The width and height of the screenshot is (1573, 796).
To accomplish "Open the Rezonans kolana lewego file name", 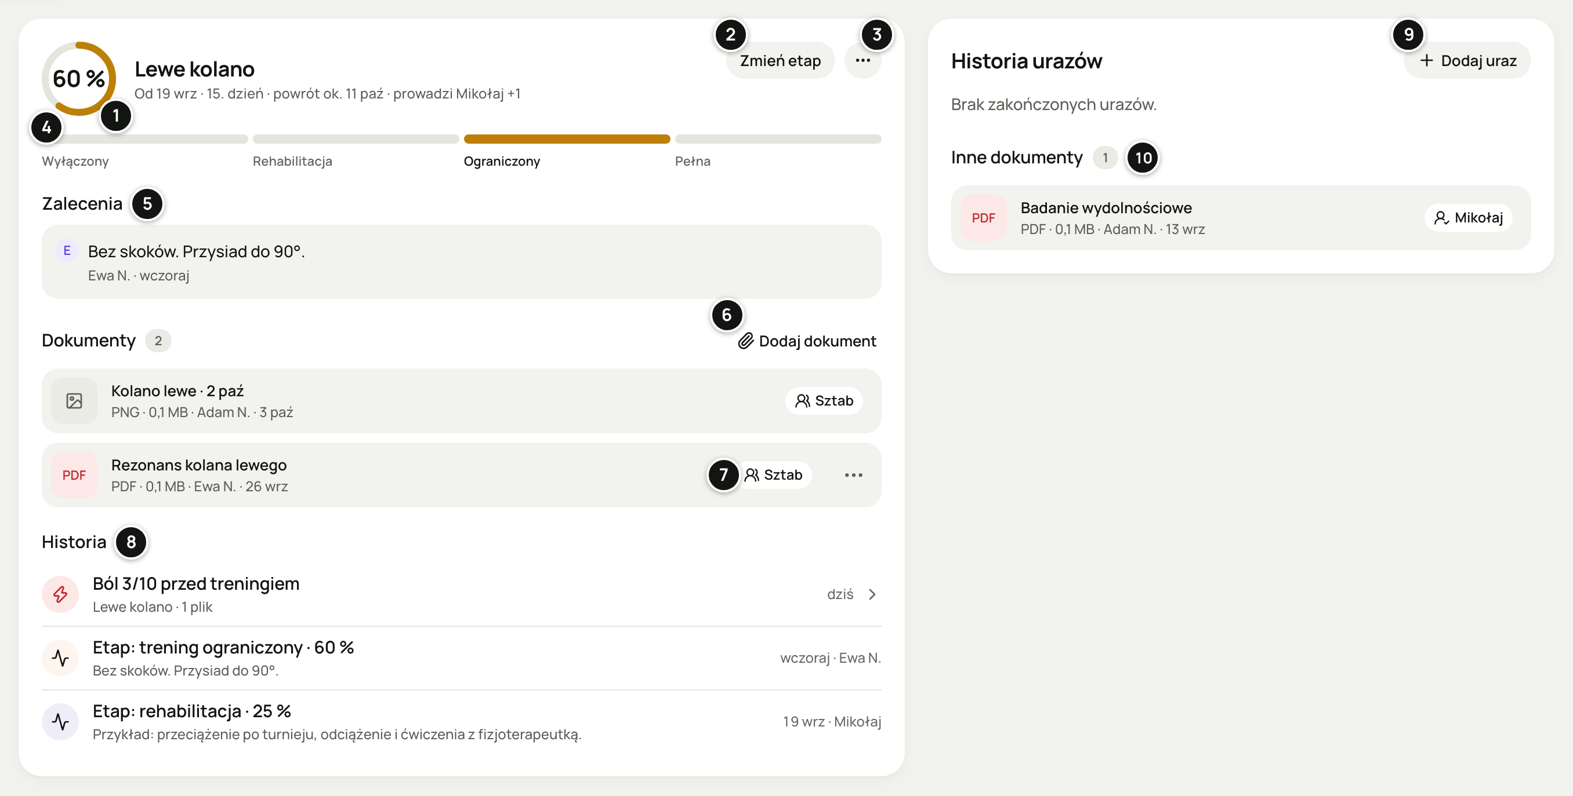I will (x=198, y=465).
